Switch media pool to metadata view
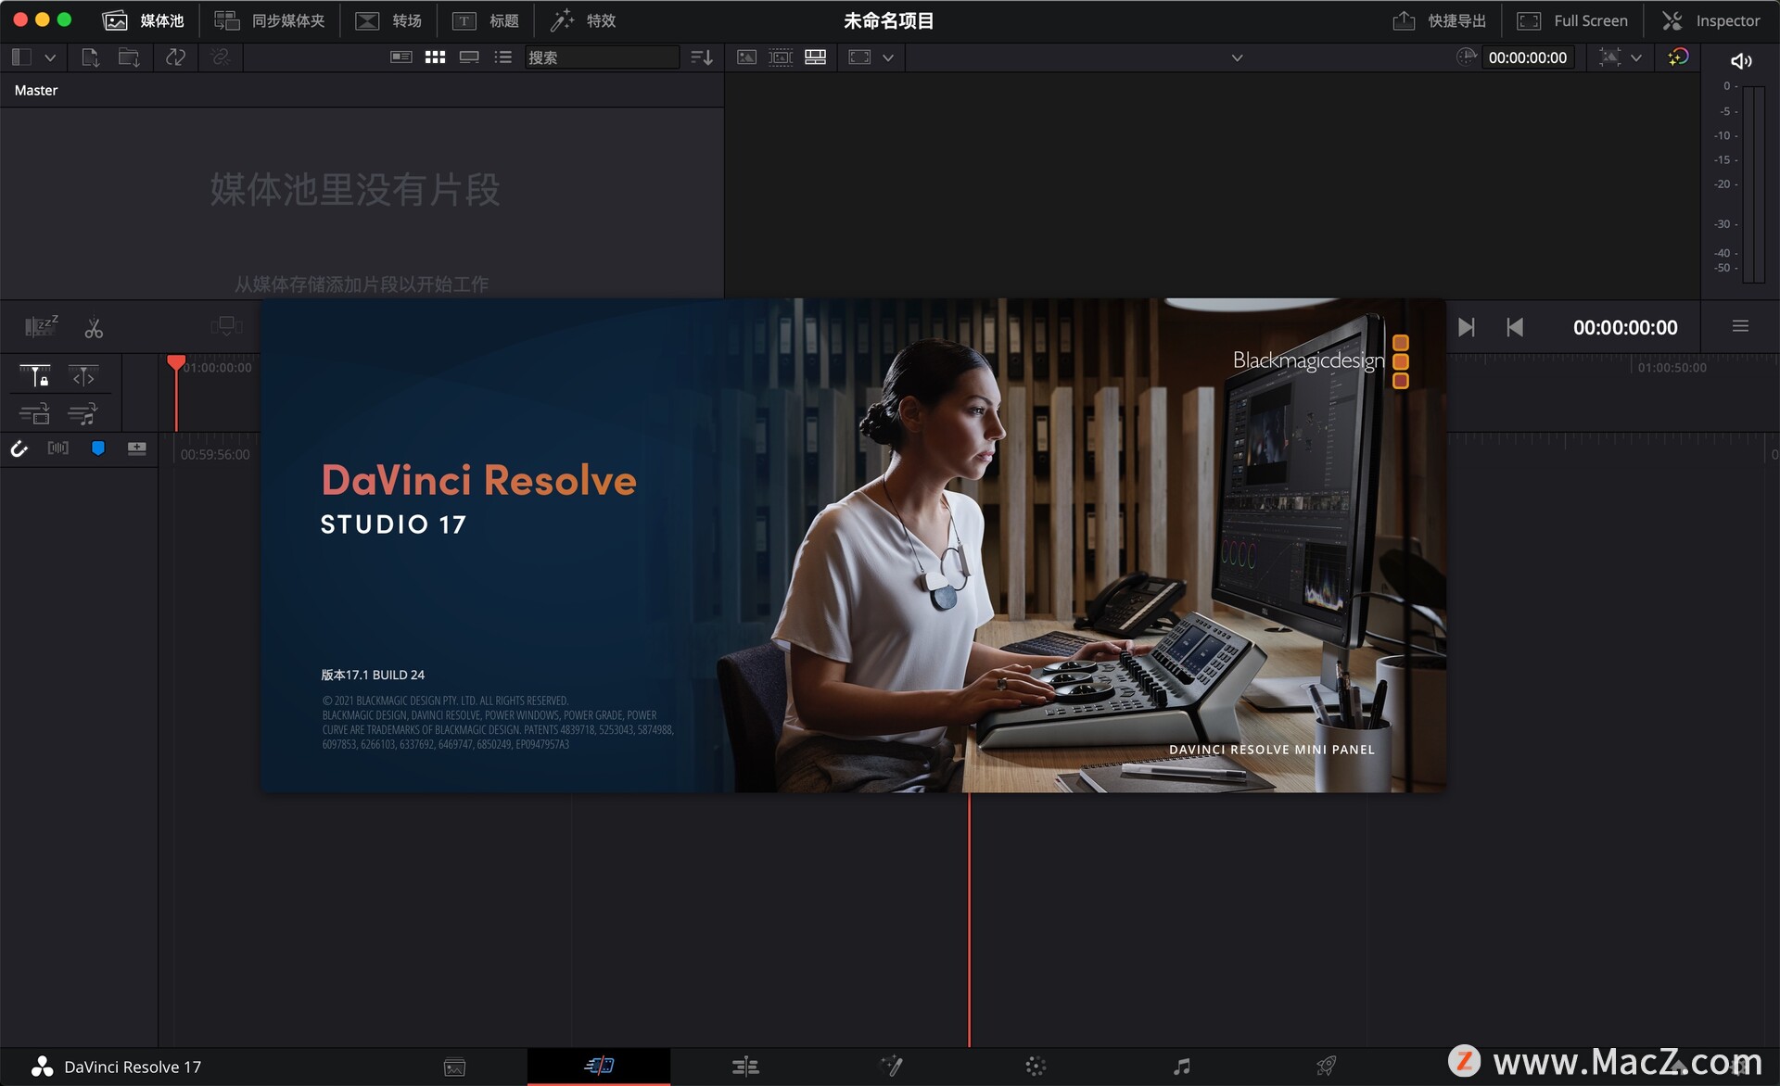Screen dimensions: 1780x1086 click(x=400, y=57)
